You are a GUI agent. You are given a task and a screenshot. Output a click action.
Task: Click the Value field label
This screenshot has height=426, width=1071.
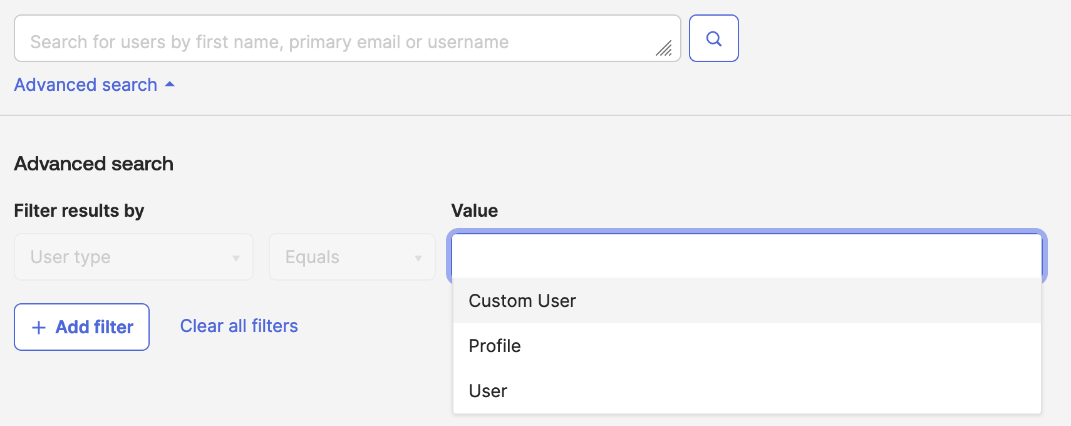pyautogui.click(x=474, y=211)
